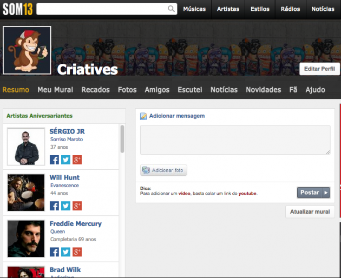The width and height of the screenshot is (341, 278).
Task: Focus the message text area
Action: (235, 140)
